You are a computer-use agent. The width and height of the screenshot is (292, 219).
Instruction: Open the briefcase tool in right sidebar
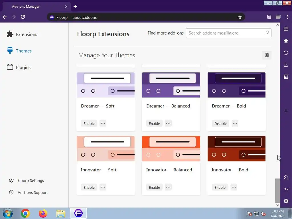(286, 29)
